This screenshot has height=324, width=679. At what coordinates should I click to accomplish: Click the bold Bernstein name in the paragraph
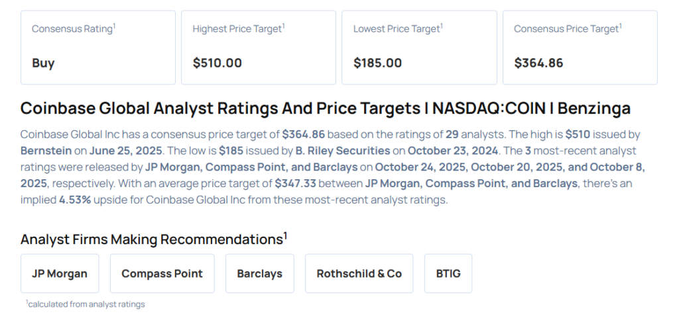tap(46, 150)
